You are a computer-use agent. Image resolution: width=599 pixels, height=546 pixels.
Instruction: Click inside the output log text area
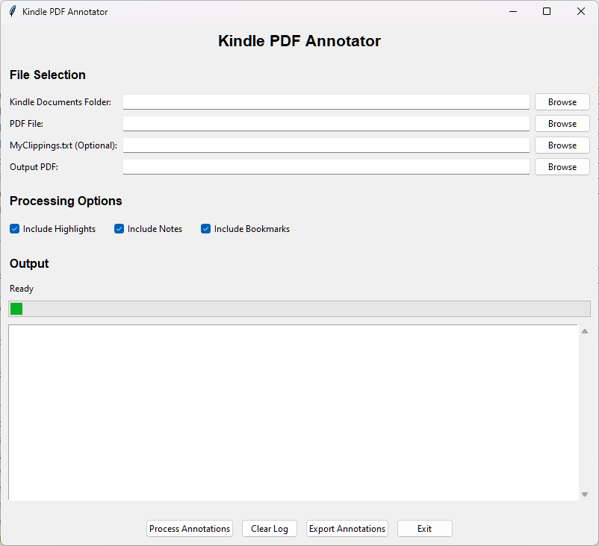(293, 412)
